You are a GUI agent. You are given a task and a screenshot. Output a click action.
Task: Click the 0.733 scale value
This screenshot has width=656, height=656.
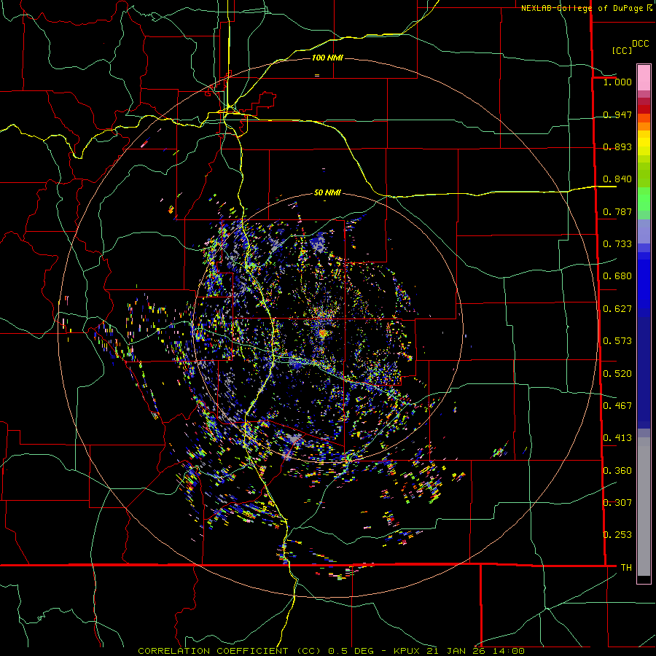click(x=617, y=244)
